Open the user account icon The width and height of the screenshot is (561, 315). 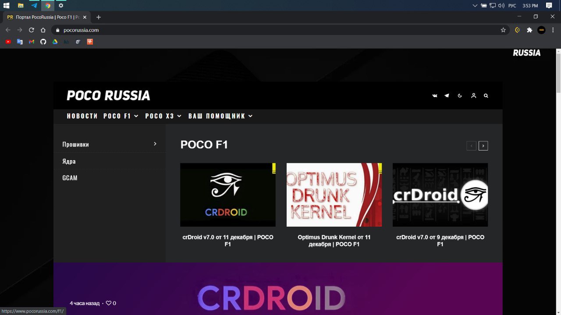click(x=473, y=95)
